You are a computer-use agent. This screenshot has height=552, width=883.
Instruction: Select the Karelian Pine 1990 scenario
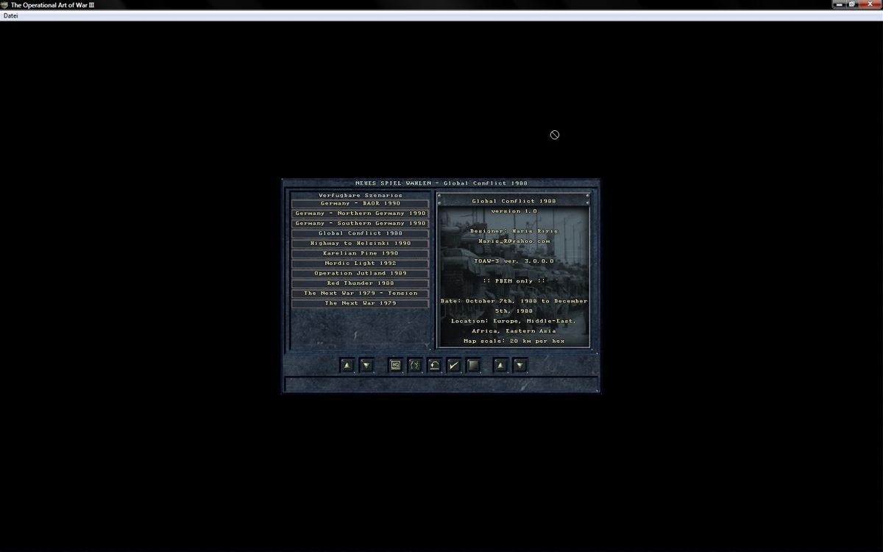(360, 253)
